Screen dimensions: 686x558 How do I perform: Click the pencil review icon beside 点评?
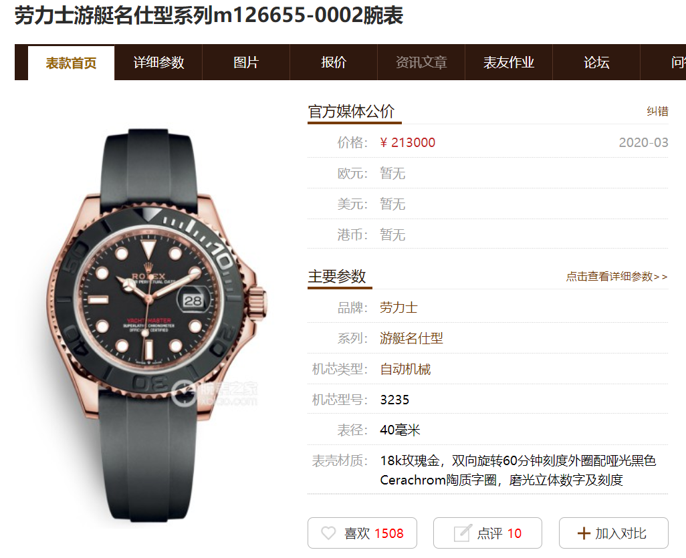pyautogui.click(x=463, y=533)
